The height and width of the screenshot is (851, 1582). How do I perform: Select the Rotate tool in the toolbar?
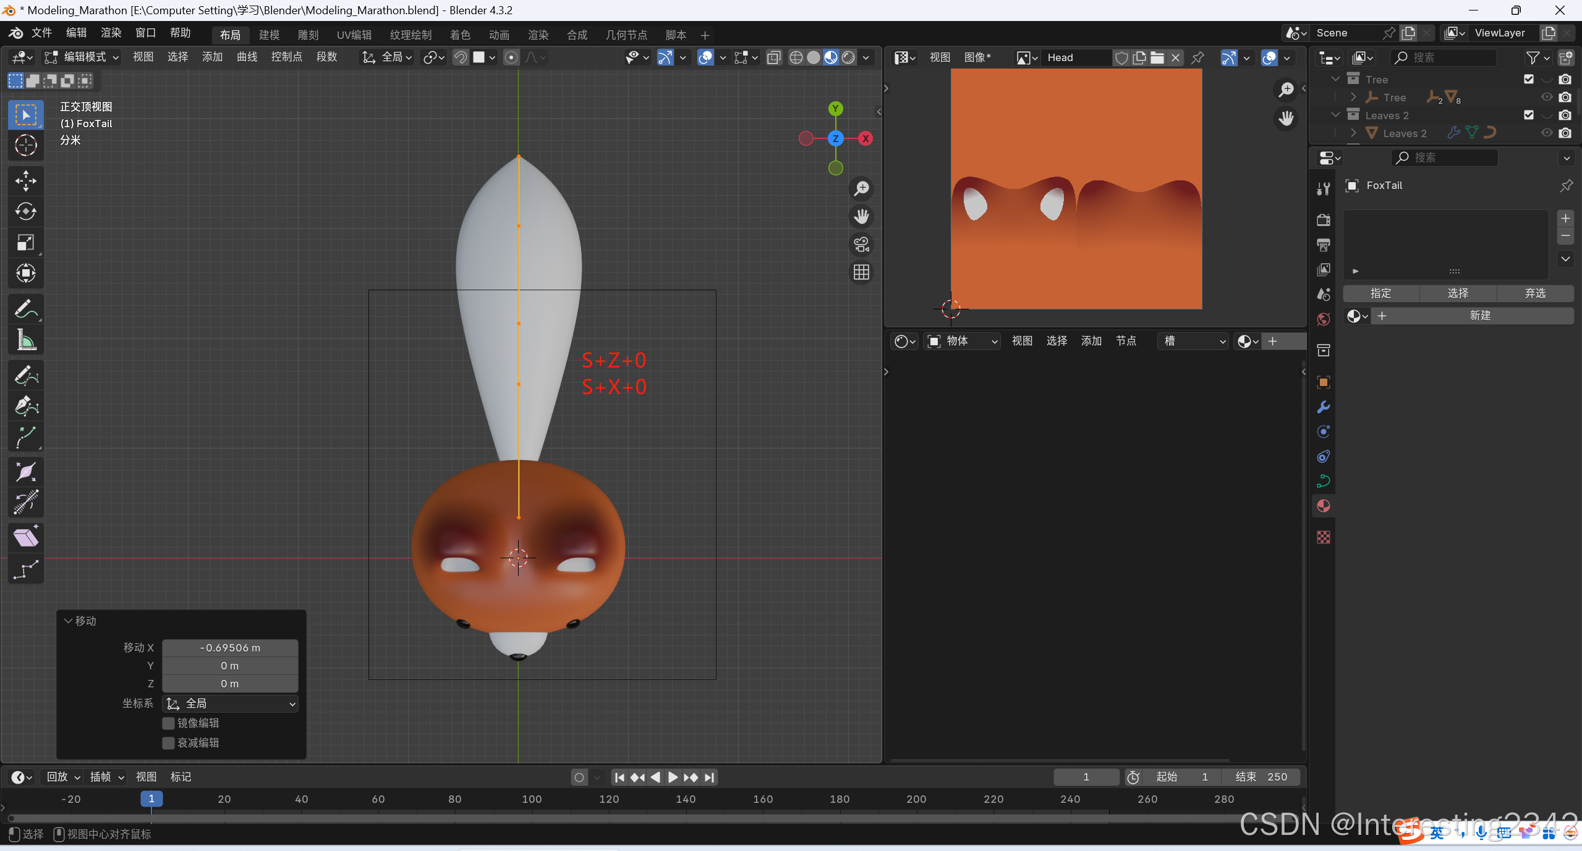[x=25, y=212]
